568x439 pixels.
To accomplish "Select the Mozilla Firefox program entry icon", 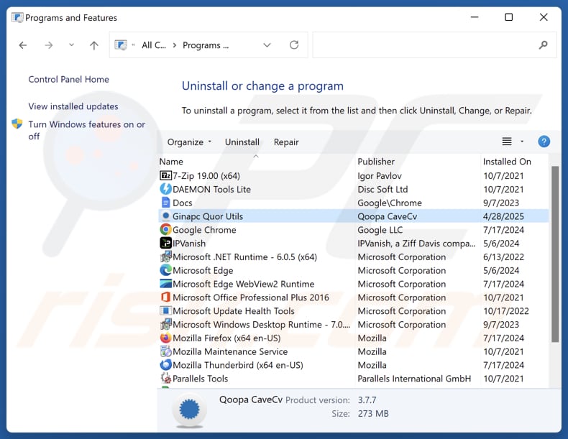I will [166, 338].
